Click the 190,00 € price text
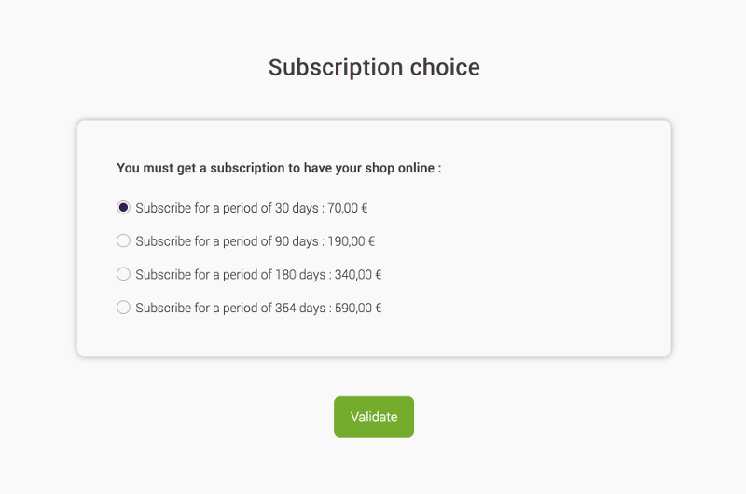This screenshot has height=494, width=746. (x=351, y=241)
